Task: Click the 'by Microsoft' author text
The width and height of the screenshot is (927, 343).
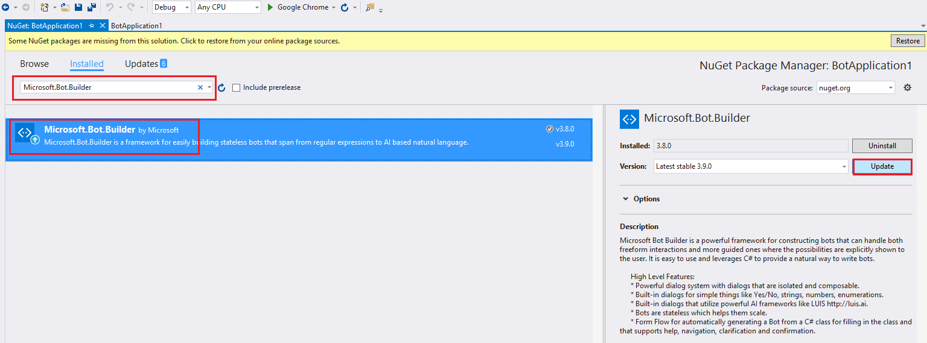Action: pyautogui.click(x=159, y=130)
